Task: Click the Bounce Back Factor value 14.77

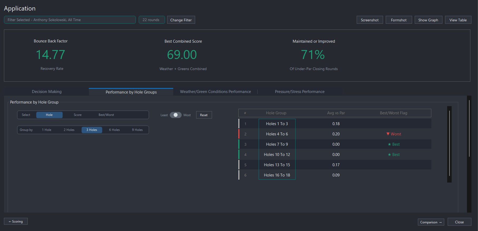Action: point(50,55)
